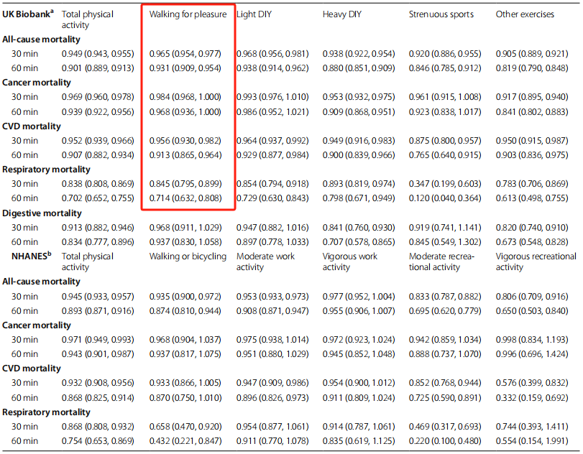Click 'All-cause mortality' heading under NHANES
The height and width of the screenshot is (454, 583).
click(41, 282)
